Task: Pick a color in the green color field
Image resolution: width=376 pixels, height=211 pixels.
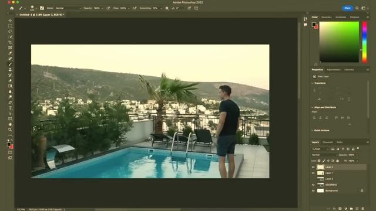Action: pyautogui.click(x=339, y=42)
